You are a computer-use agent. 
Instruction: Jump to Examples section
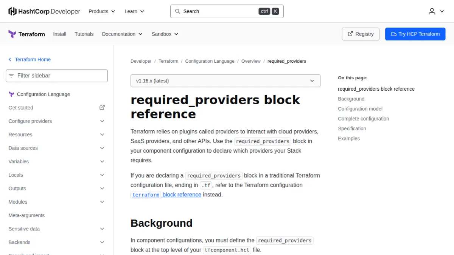[349, 138]
